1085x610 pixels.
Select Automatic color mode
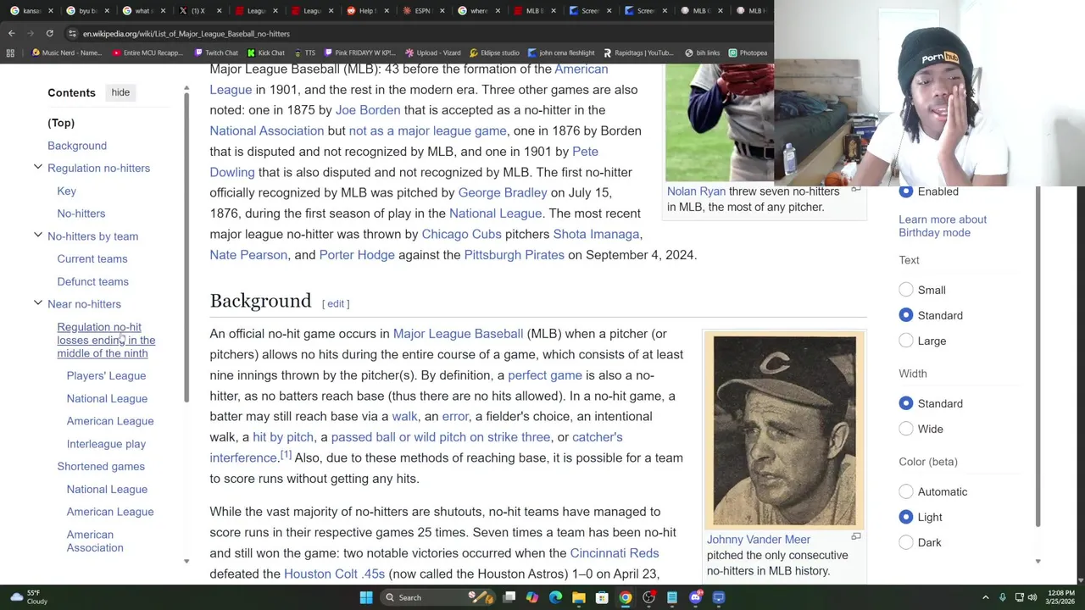[x=906, y=491]
